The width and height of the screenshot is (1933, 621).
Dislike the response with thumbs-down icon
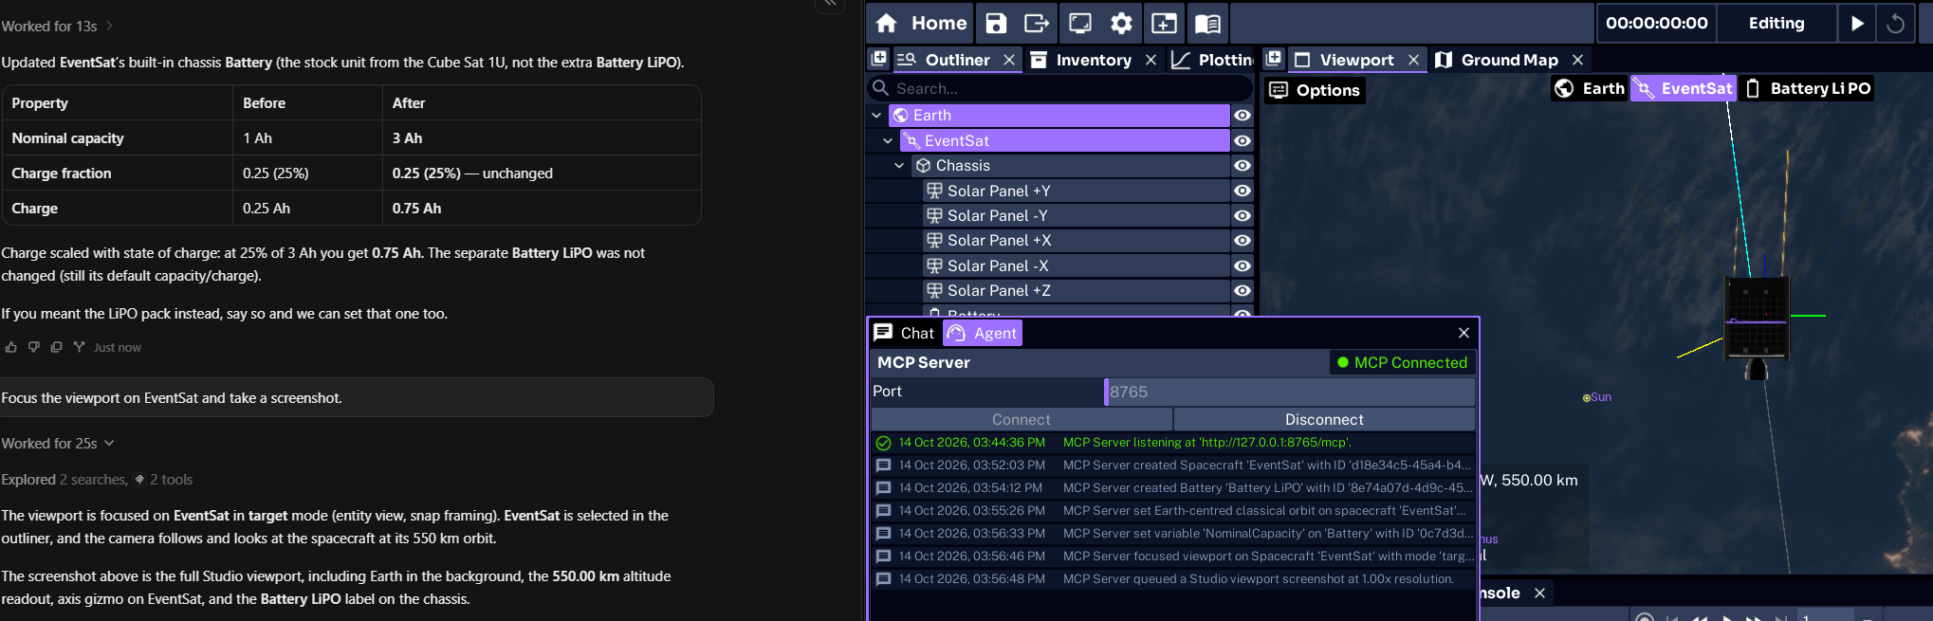click(33, 347)
